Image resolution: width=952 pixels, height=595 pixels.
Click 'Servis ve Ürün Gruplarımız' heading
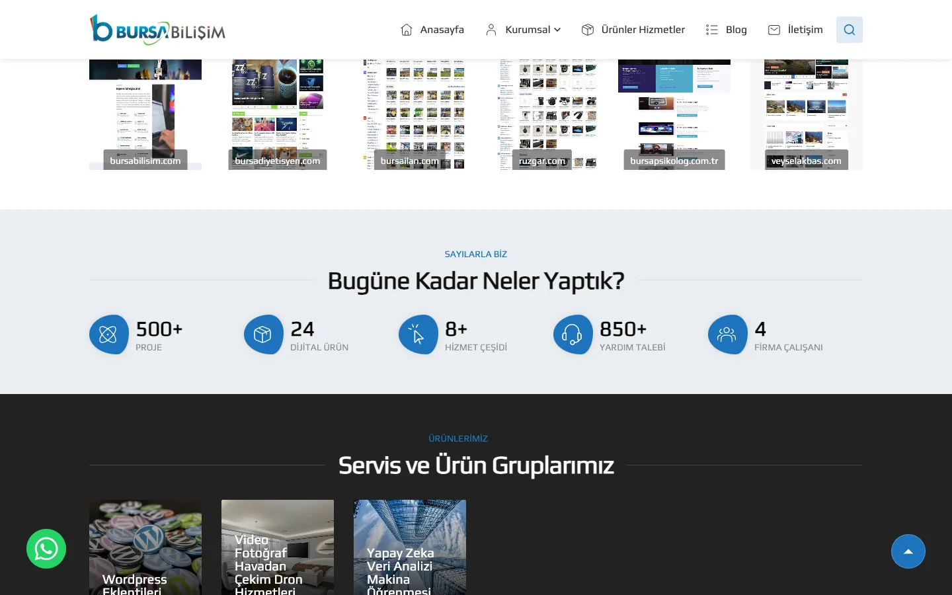[476, 465]
